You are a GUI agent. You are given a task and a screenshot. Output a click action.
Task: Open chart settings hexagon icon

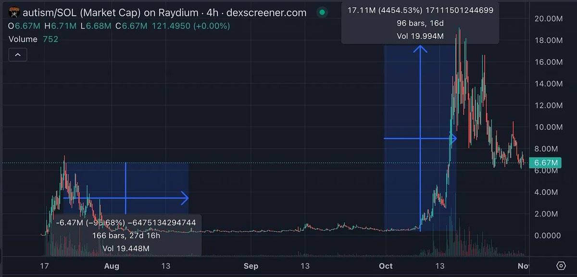pyautogui.click(x=561, y=265)
